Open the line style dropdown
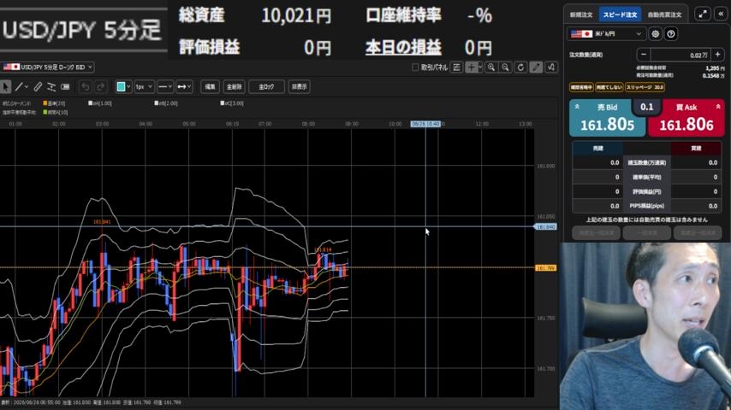Image resolution: width=731 pixels, height=410 pixels. 165,86
